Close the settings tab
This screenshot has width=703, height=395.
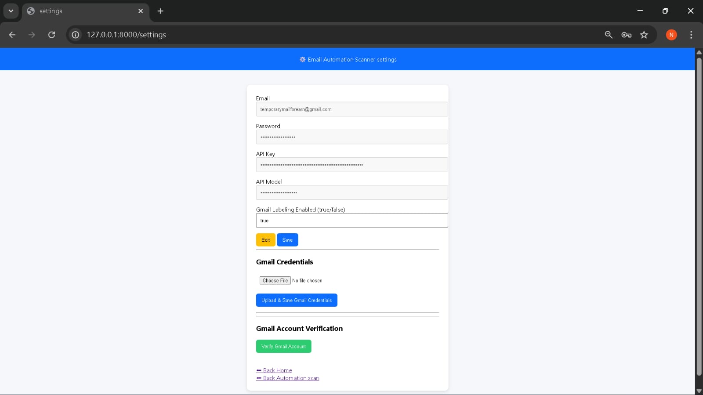pyautogui.click(x=141, y=11)
